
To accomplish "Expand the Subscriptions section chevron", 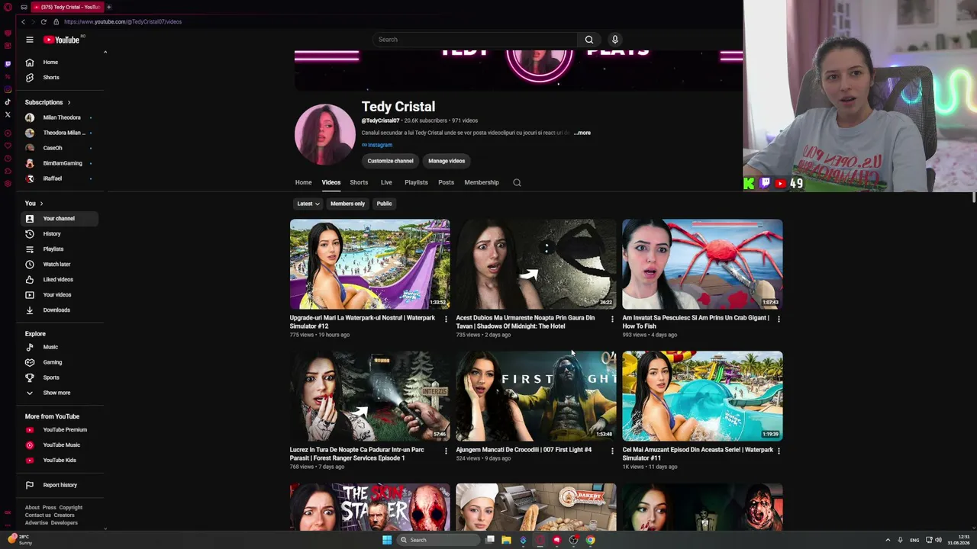I will pos(69,102).
